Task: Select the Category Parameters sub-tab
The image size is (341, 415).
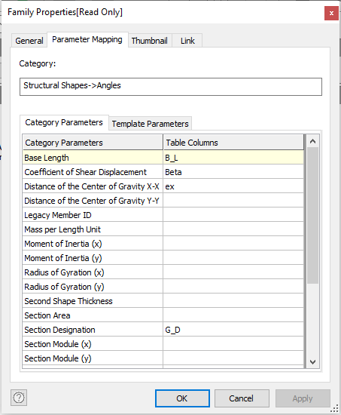Action: pyautogui.click(x=64, y=122)
